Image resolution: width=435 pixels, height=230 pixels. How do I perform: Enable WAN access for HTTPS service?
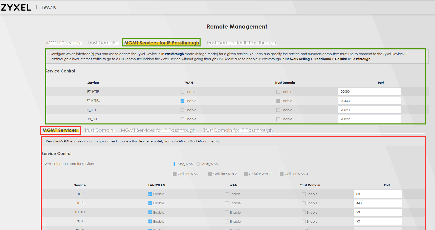(x=227, y=203)
